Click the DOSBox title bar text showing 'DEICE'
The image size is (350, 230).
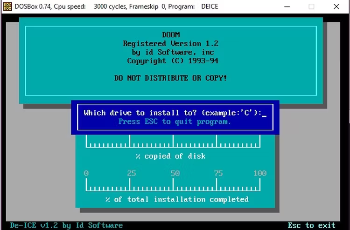(x=210, y=7)
